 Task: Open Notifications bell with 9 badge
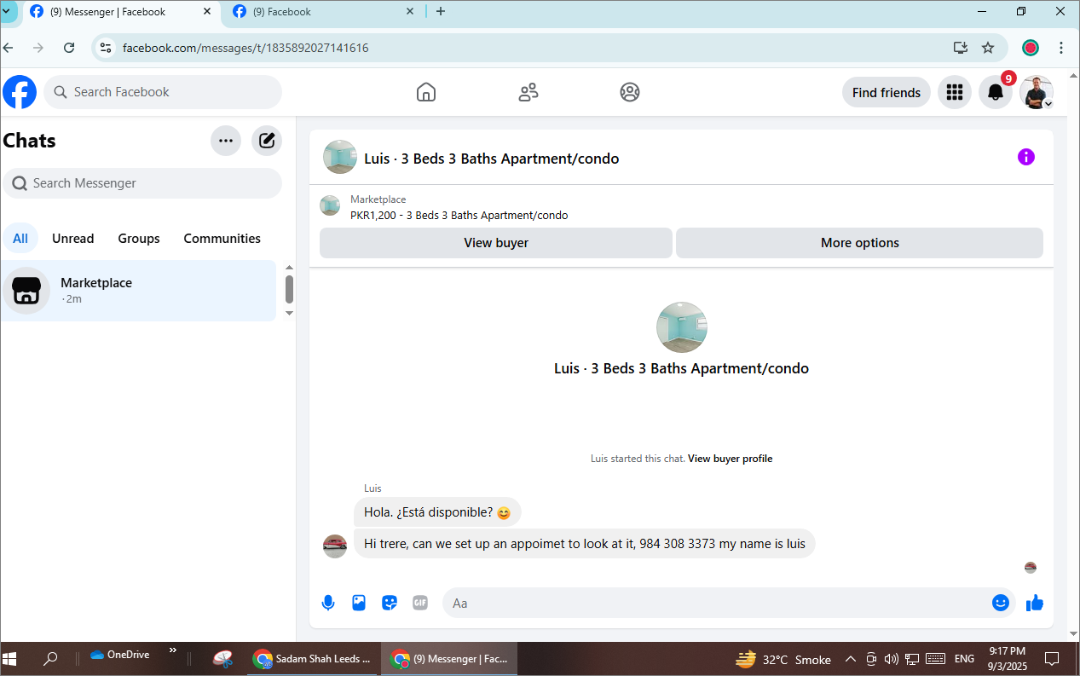coord(996,92)
